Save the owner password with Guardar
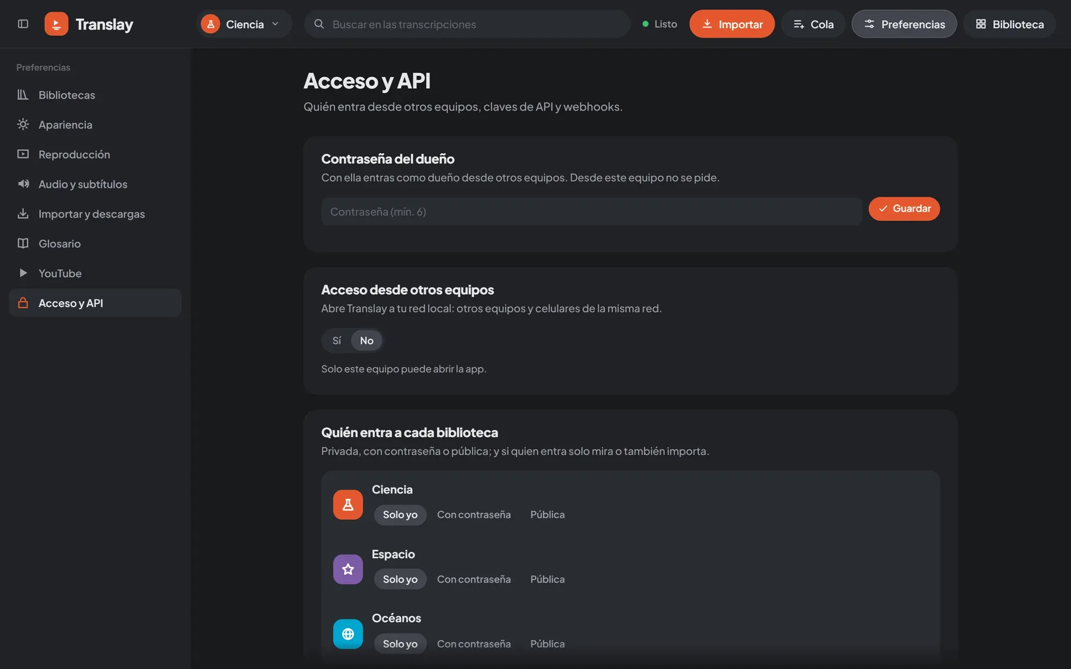 (904, 209)
